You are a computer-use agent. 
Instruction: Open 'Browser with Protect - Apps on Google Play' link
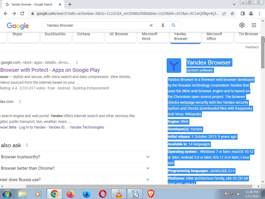(x=50, y=70)
